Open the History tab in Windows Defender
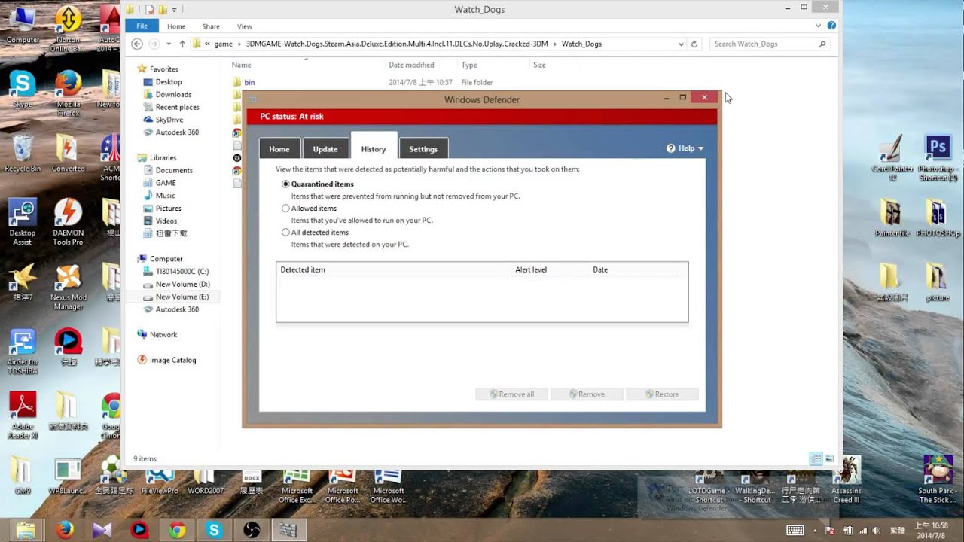Screen dimensions: 964x542 tap(374, 148)
